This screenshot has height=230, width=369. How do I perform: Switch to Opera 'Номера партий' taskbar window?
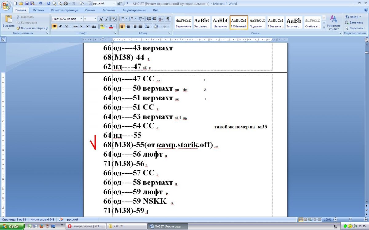pos(86,226)
